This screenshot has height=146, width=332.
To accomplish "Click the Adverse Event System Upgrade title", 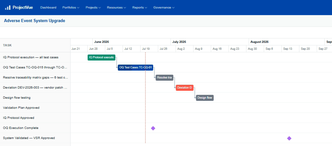I will 35,21.
